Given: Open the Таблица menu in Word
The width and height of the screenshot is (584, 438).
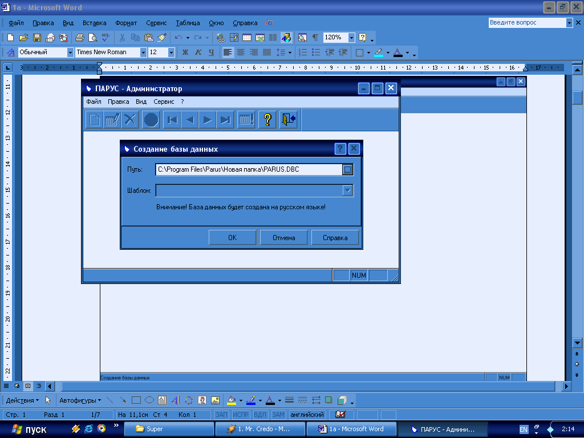Looking at the screenshot, I should (x=188, y=23).
